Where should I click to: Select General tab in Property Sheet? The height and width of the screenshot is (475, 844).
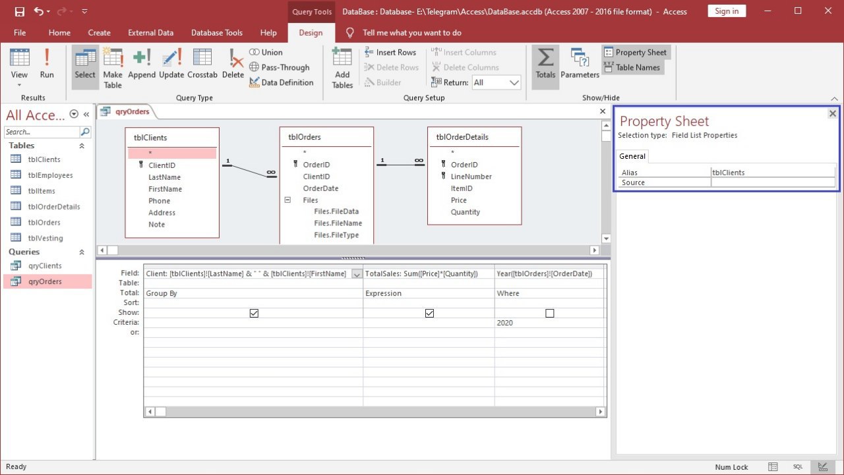point(632,156)
